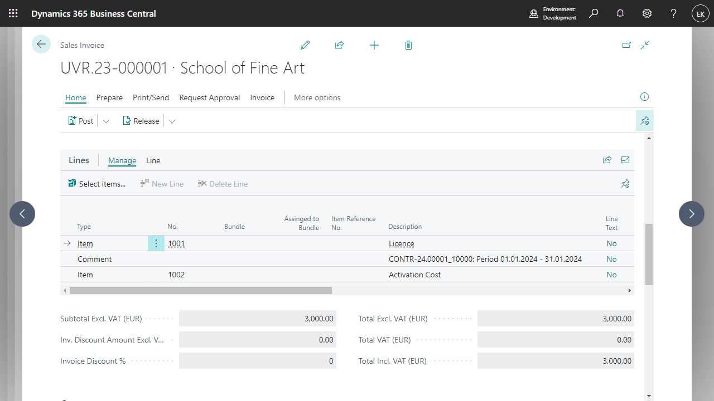Open the app launcher waffle icon

13,13
